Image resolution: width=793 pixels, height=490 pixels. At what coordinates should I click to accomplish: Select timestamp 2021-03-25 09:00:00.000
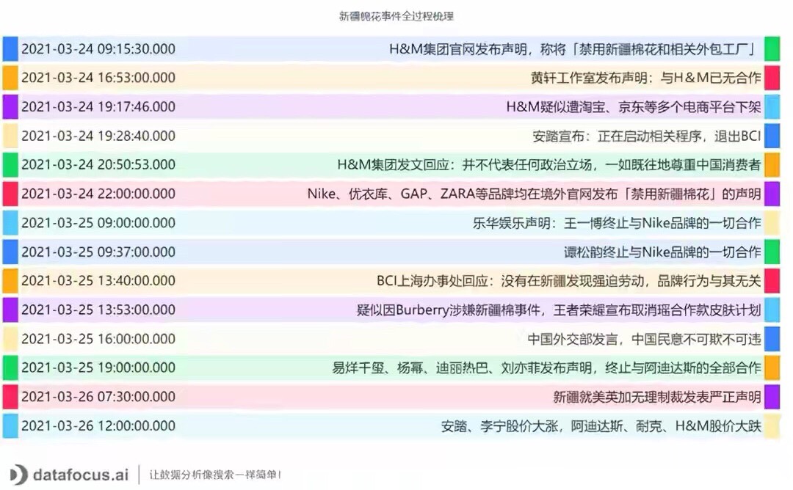[x=98, y=223]
